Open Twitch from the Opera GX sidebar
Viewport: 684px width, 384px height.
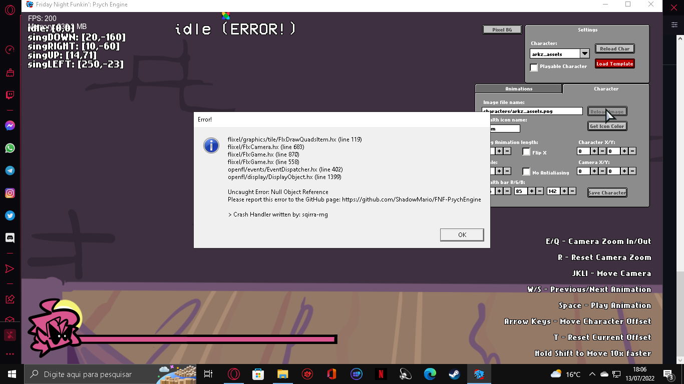pyautogui.click(x=10, y=95)
